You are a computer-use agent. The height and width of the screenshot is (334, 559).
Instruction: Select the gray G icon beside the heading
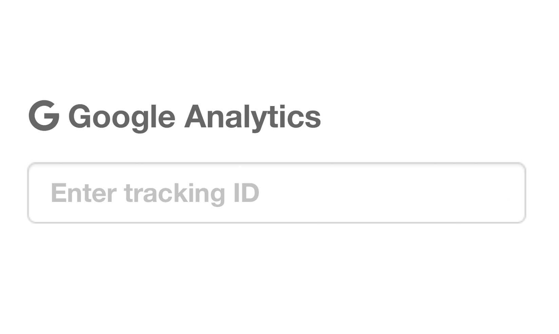44,116
